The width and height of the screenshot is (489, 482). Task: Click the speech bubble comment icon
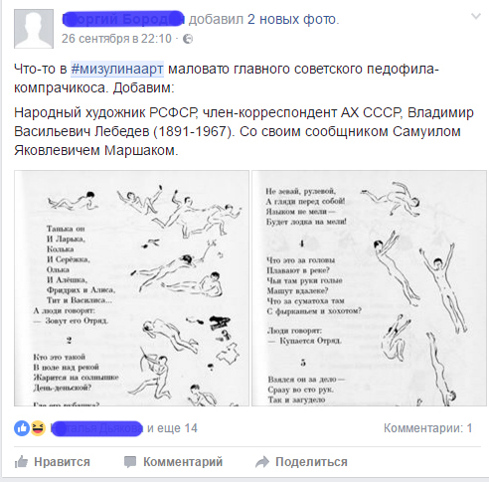click(130, 462)
